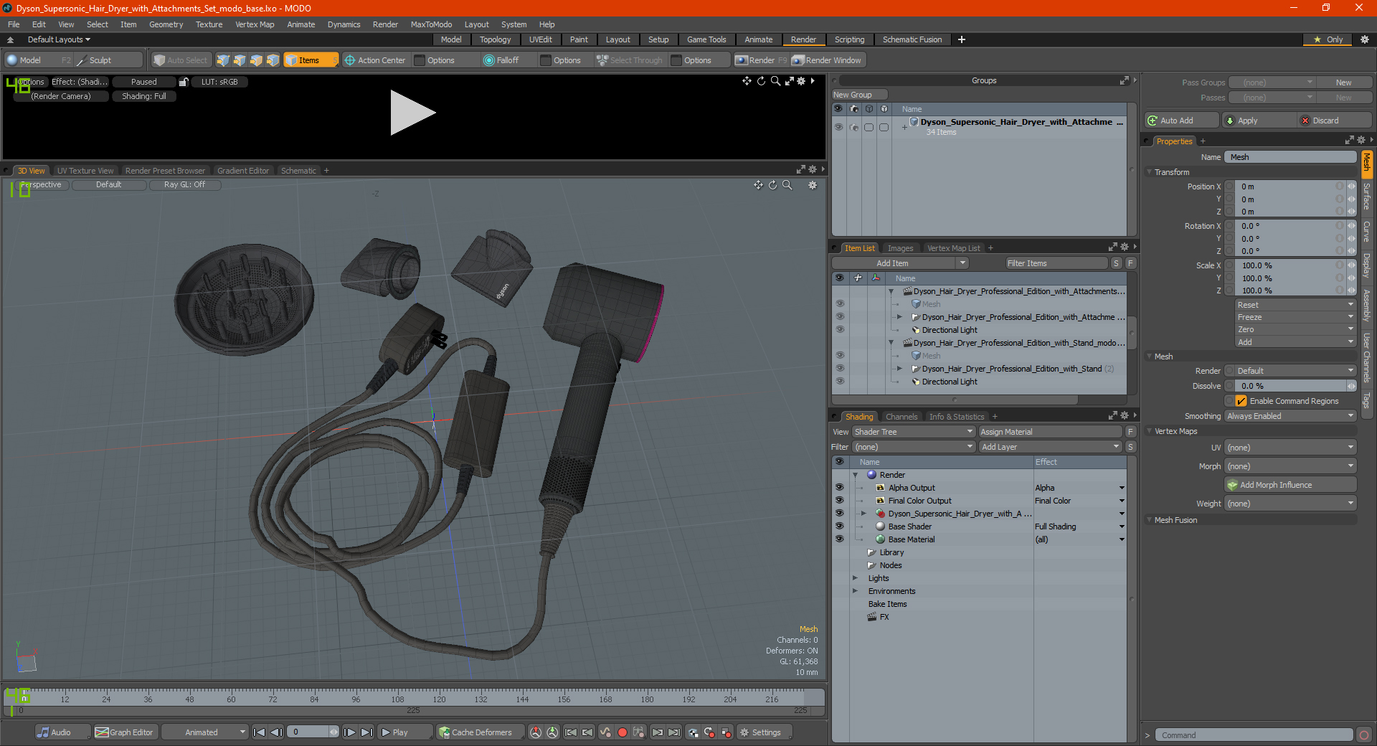Toggle visibility of Final Color Output layer
This screenshot has width=1377, height=746.
point(839,501)
